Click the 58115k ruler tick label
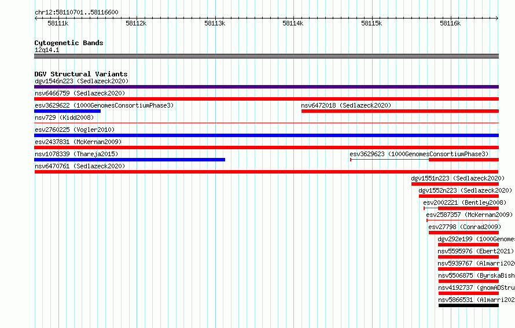 tap(372, 23)
